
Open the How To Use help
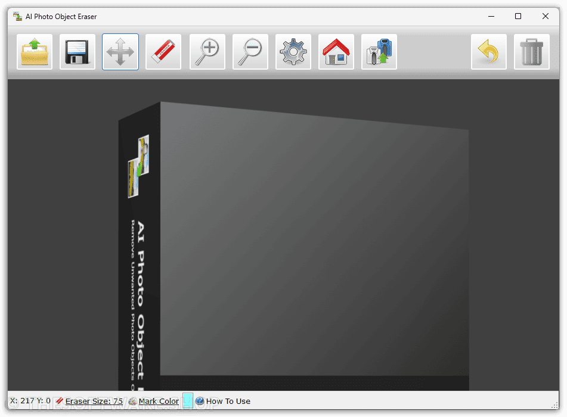[x=228, y=401]
